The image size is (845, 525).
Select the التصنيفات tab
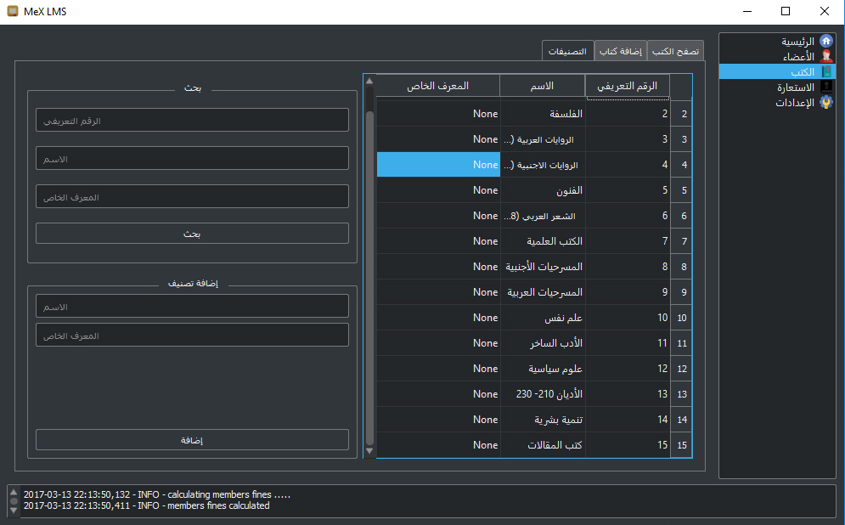click(567, 51)
